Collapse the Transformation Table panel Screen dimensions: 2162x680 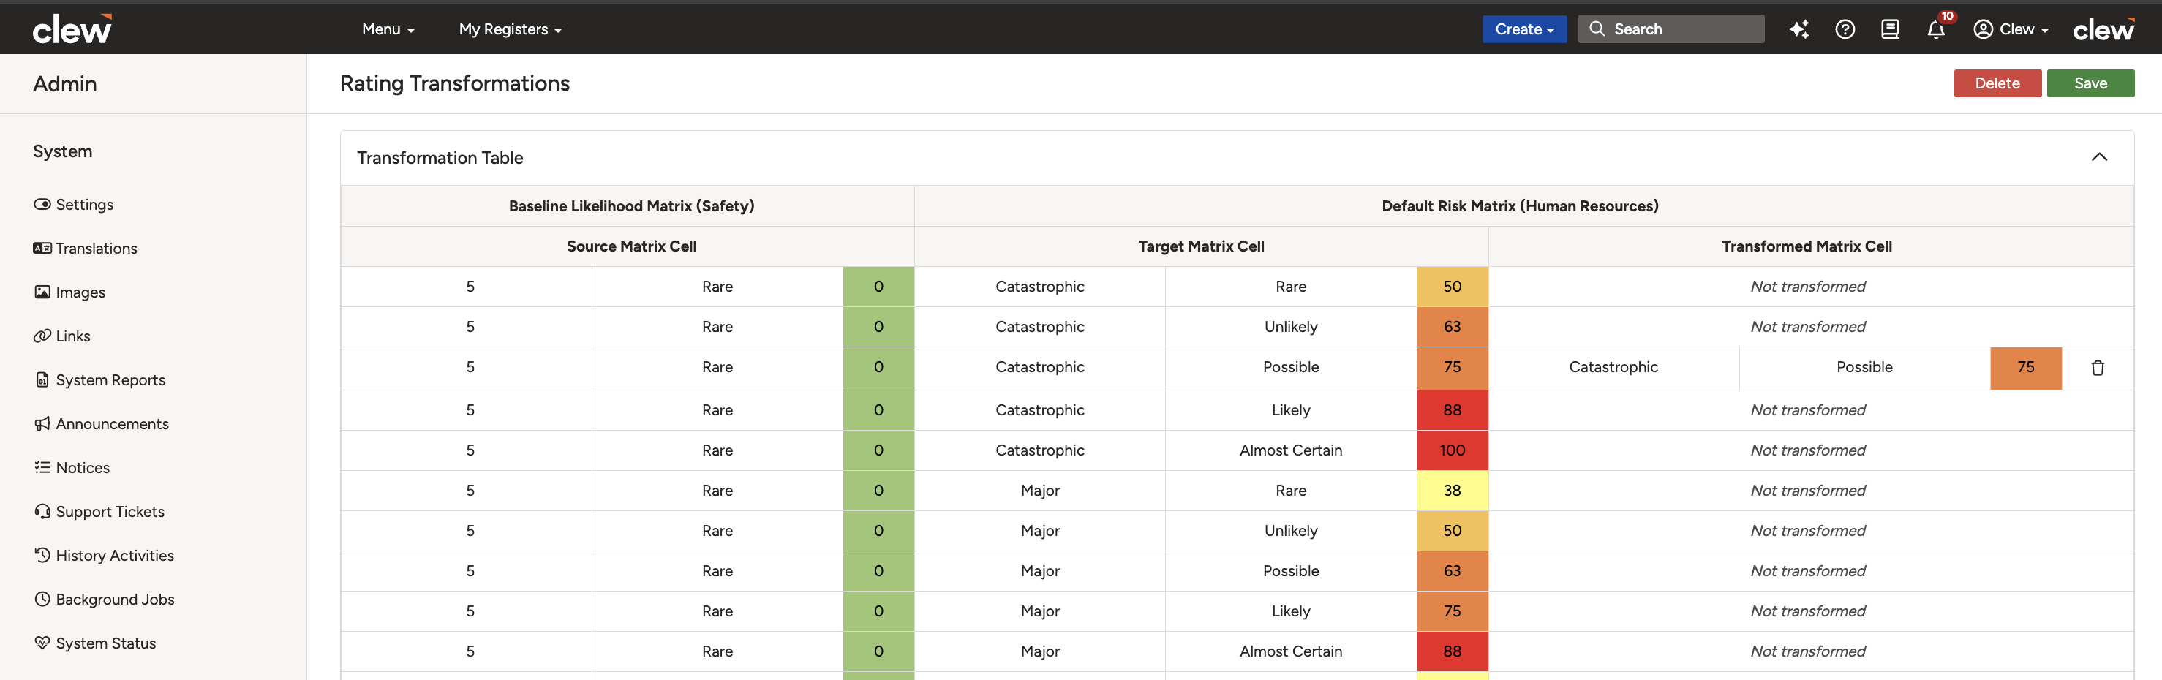pos(2099,157)
